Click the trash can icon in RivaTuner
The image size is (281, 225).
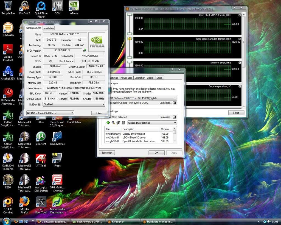point(123,123)
